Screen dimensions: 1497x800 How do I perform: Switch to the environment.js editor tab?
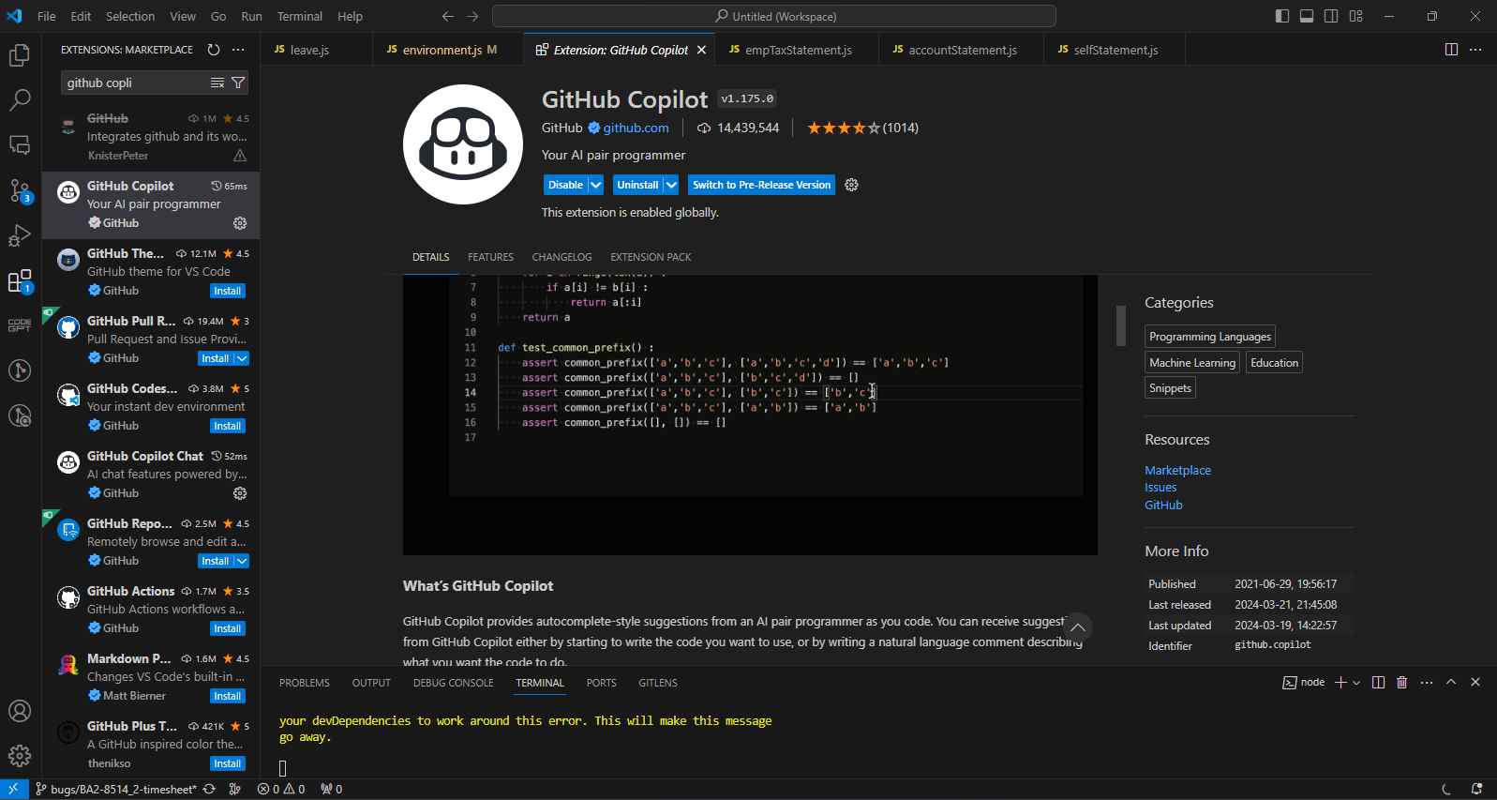point(448,50)
